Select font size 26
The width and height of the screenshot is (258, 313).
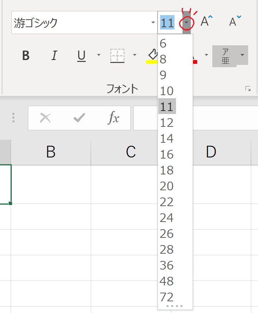(x=175, y=234)
